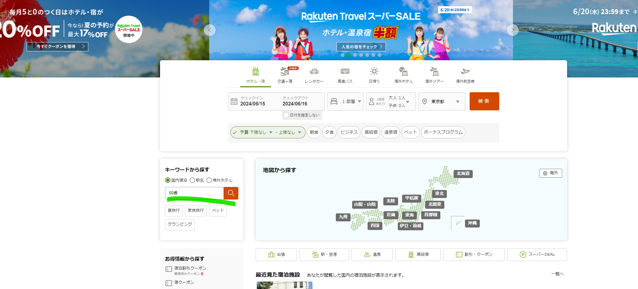
Task: Select the 国内宿泊 radio button
Action: 168,180
